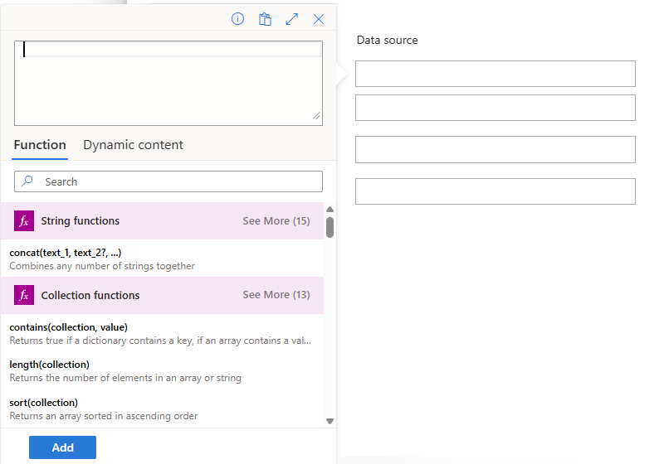Expand String functions with See More (15)
The height and width of the screenshot is (464, 664).
(x=276, y=221)
